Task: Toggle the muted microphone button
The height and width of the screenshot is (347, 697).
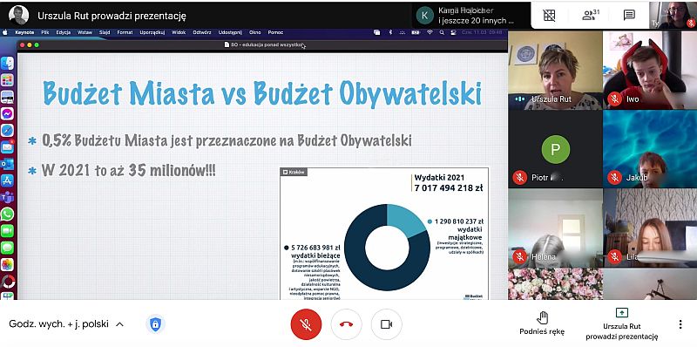Action: point(306,324)
